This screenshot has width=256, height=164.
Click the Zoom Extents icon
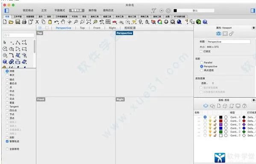click(88, 22)
